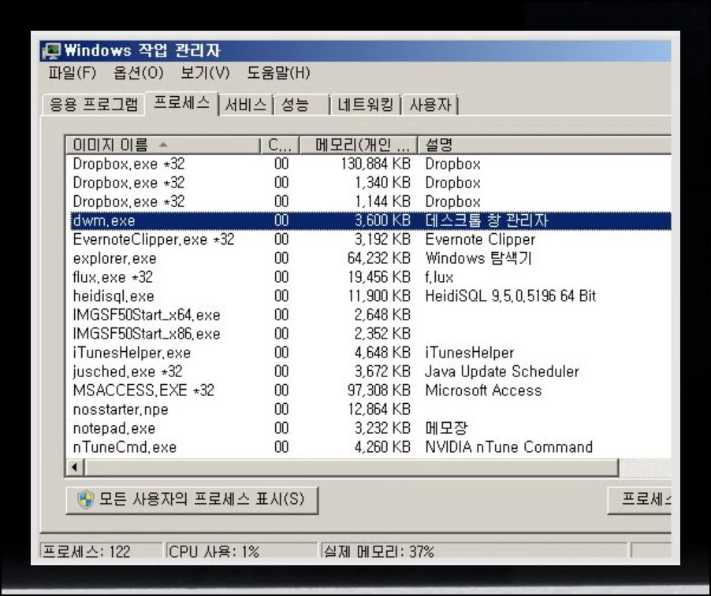This screenshot has width=711, height=596.
Task: Click 모든 사용자의 프로세스 표시(S) button
Action: tap(192, 500)
